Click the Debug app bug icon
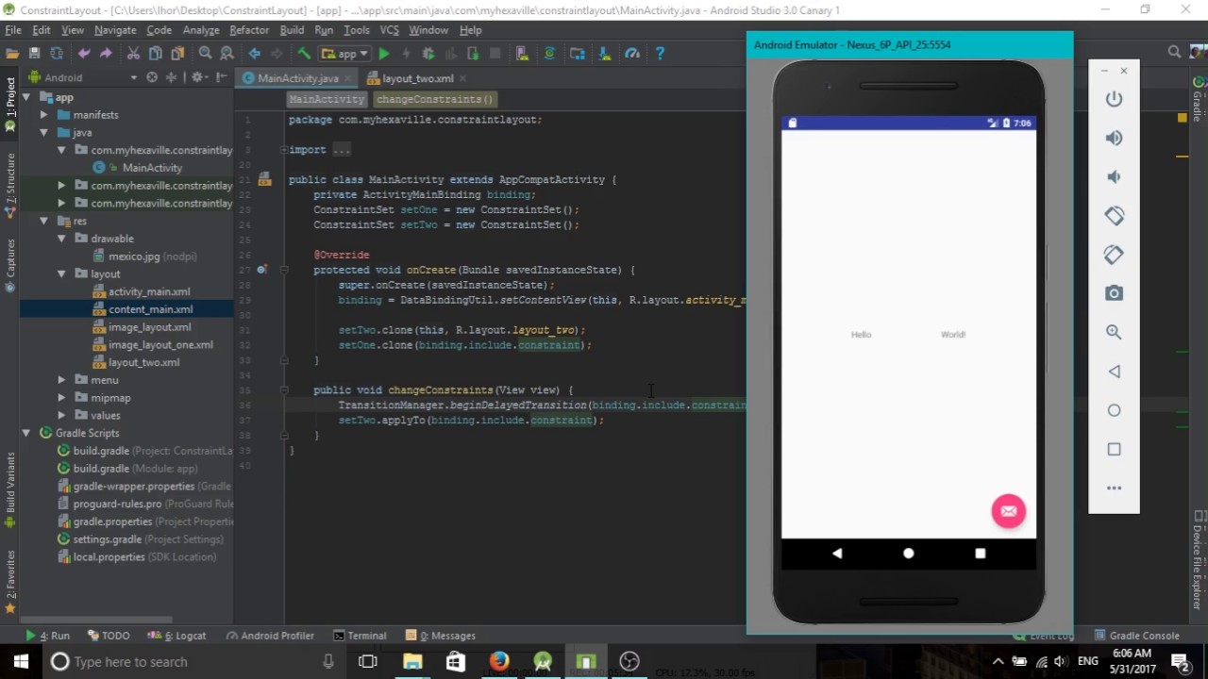The width and height of the screenshot is (1208, 679). [428, 54]
